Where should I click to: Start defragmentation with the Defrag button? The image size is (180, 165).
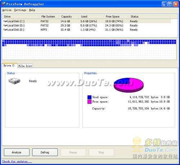45,152
